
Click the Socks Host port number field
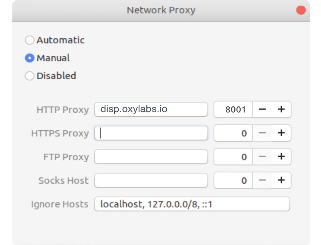tap(233, 180)
